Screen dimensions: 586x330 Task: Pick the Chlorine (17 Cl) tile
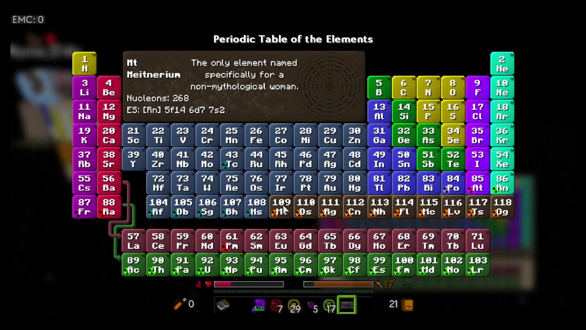coord(477,111)
